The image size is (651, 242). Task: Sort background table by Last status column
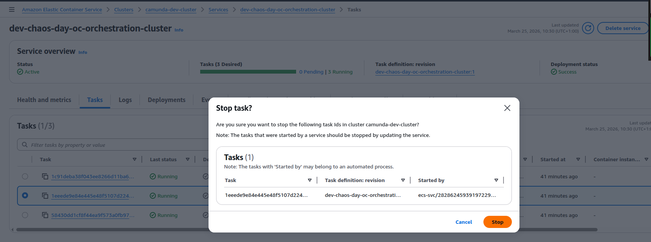click(x=188, y=159)
